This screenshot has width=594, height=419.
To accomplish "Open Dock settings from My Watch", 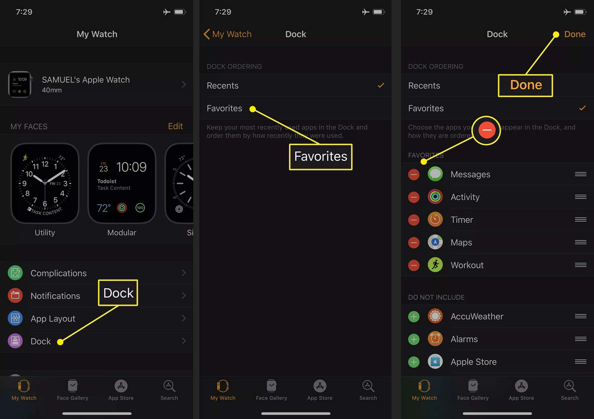I will 40,341.
